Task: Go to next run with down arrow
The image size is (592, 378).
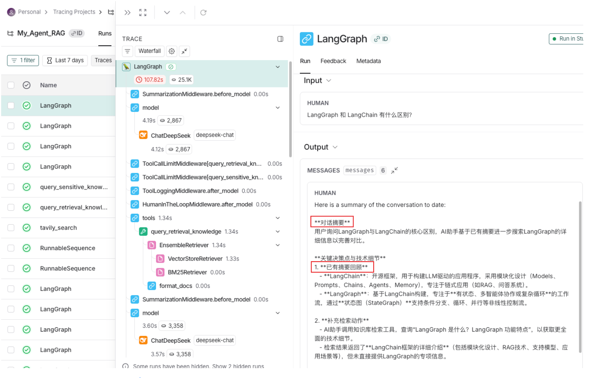Action: click(167, 13)
